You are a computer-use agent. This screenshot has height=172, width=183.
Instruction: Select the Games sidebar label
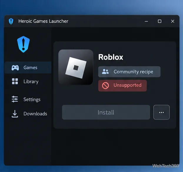[30, 68]
